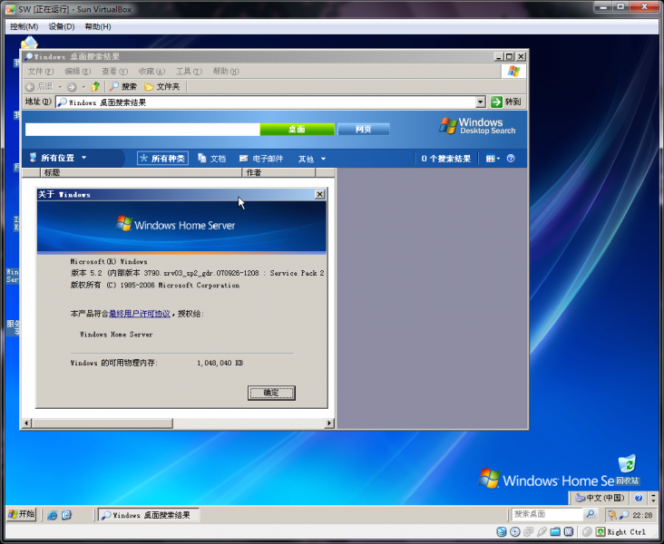Open the 所有位置 locations dropdown
The image size is (664, 544).
click(57, 158)
